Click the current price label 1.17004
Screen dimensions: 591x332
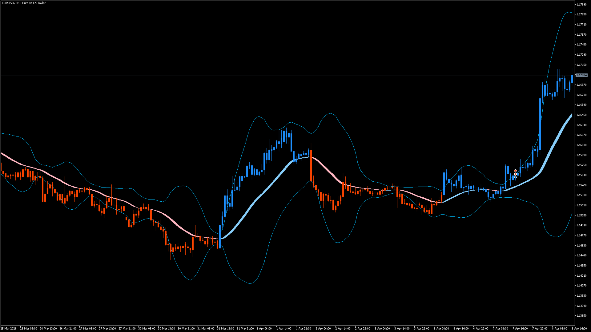point(581,75)
